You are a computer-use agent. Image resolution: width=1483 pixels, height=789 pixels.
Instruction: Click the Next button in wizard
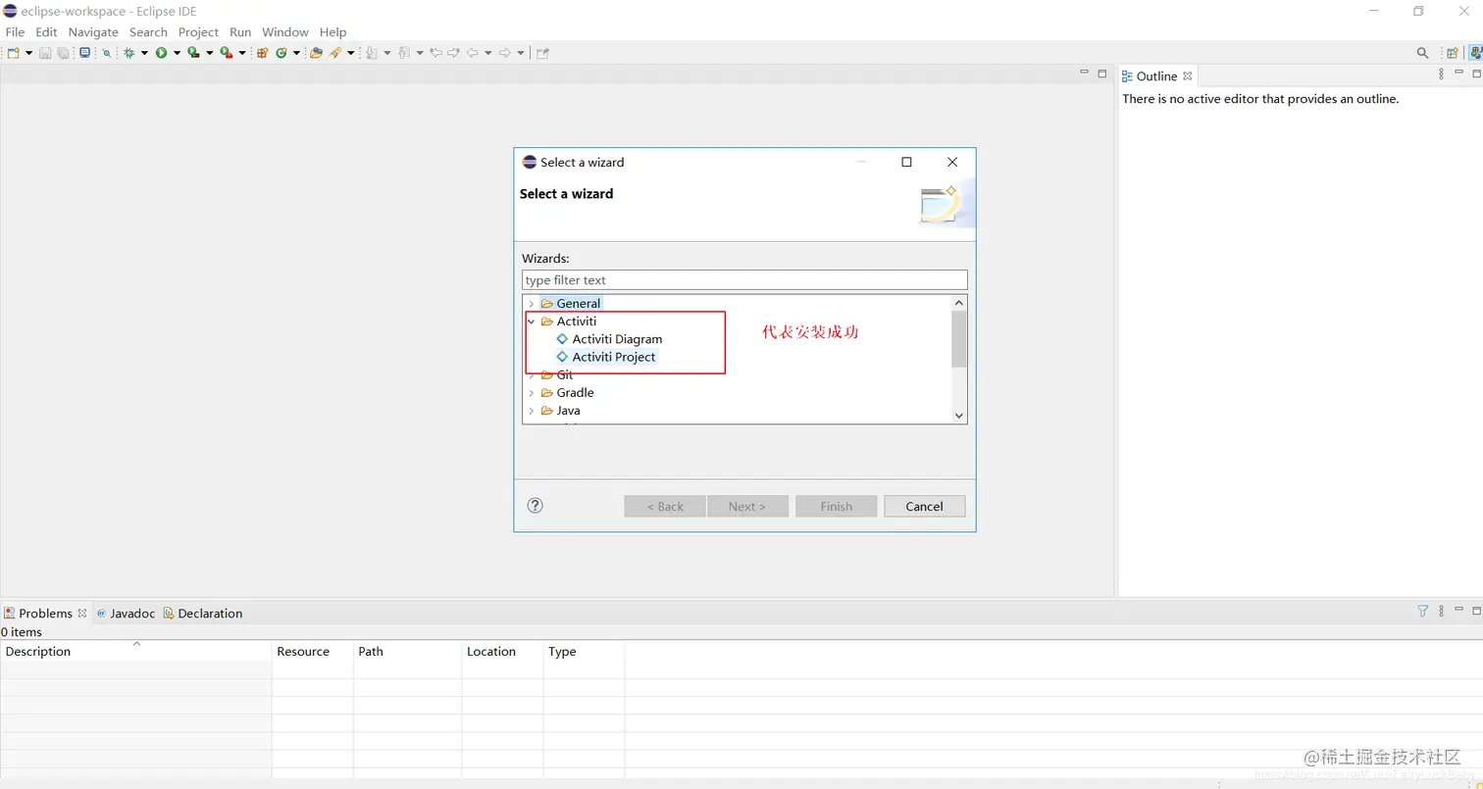coord(748,507)
